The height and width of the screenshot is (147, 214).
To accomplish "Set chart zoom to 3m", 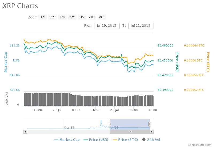I will click(x=72, y=17).
